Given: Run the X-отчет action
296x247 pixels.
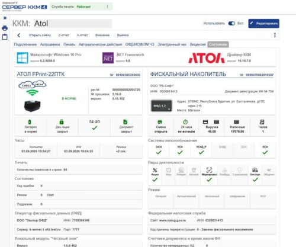Looking at the screenshot, I should (x=82, y=35).
